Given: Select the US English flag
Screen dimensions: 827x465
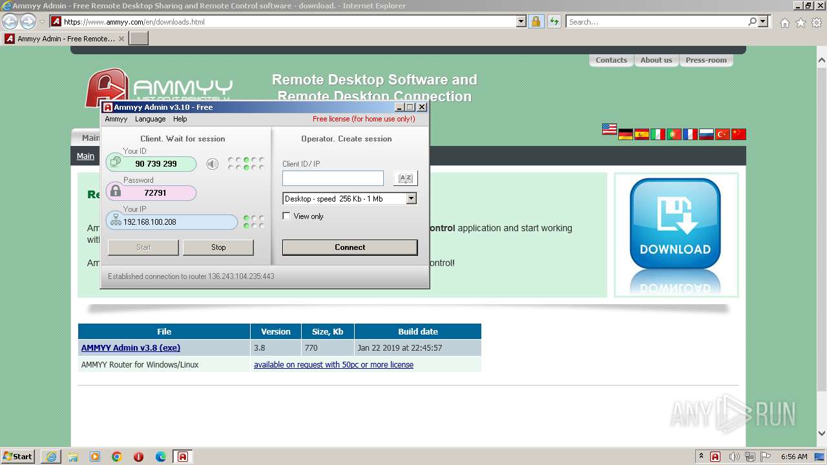Looking at the screenshot, I should click(x=609, y=129).
